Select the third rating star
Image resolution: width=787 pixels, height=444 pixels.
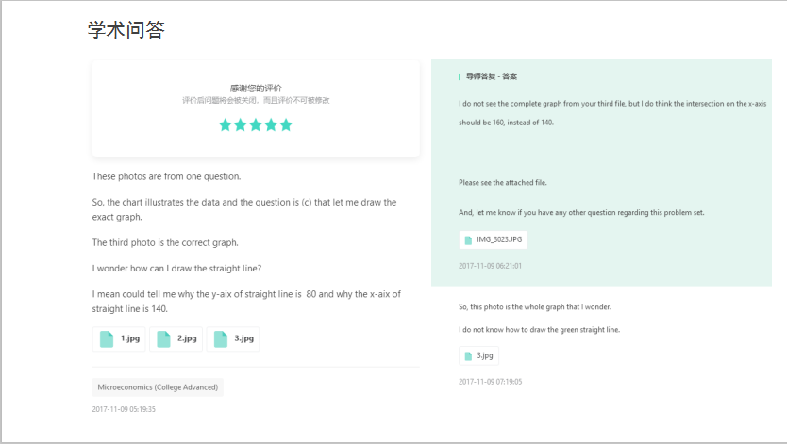tap(256, 124)
